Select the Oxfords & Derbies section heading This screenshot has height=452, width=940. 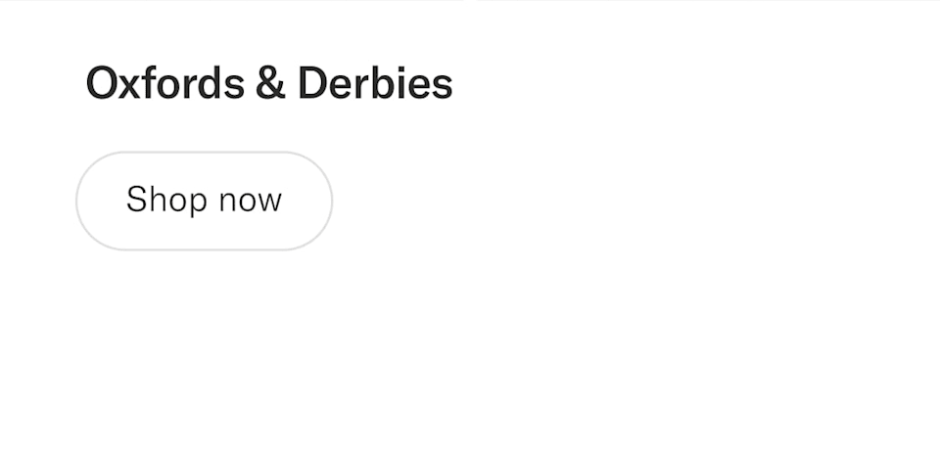coord(269,82)
